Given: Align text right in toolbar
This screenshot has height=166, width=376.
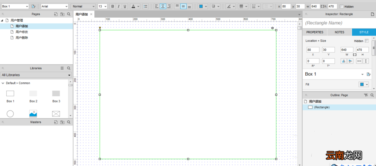Looking at the screenshot, I should 169,6.
